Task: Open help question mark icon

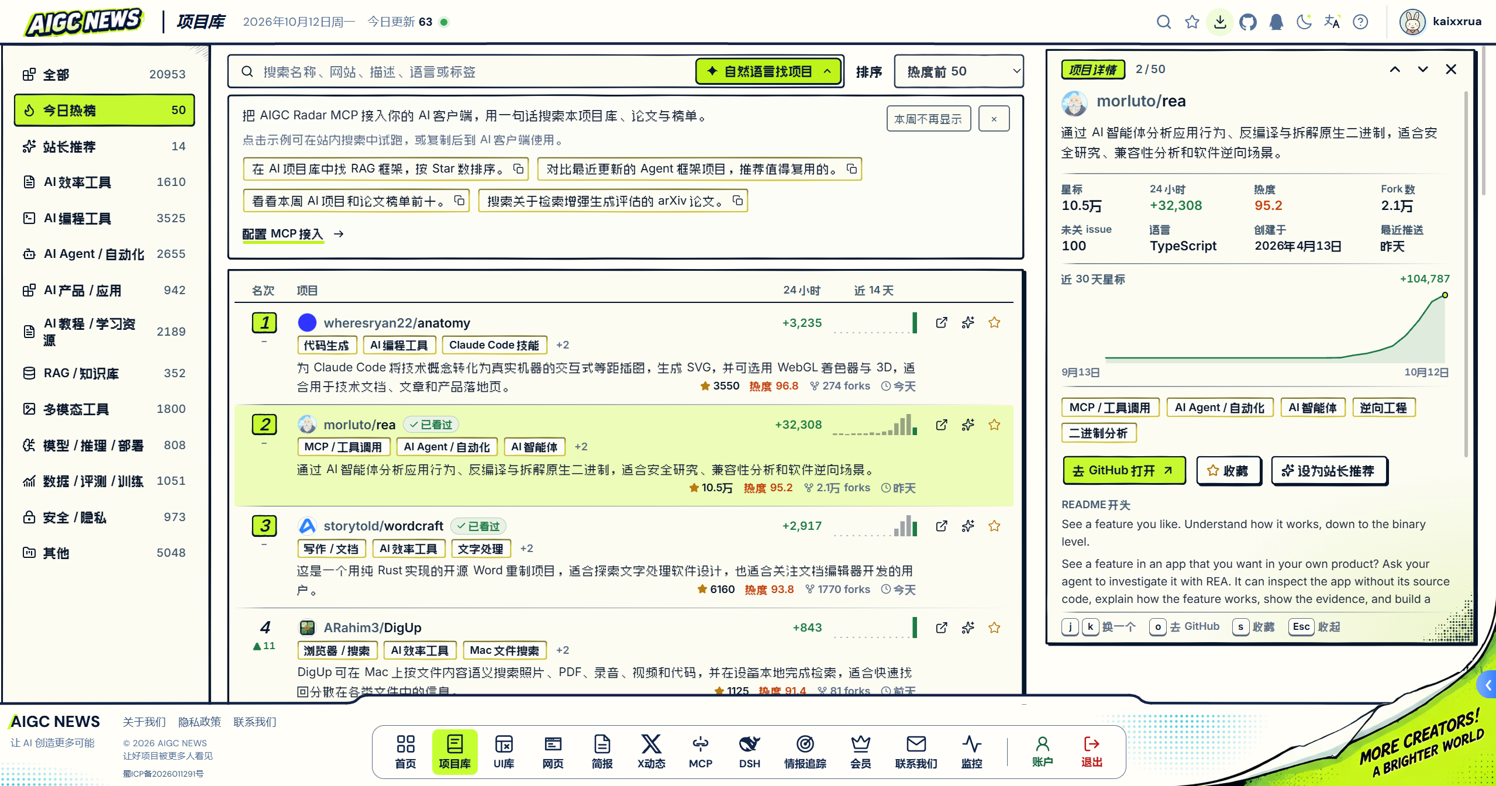Action: point(1360,22)
